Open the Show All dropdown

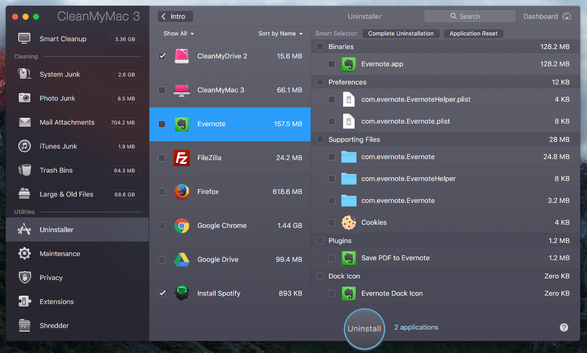(178, 33)
